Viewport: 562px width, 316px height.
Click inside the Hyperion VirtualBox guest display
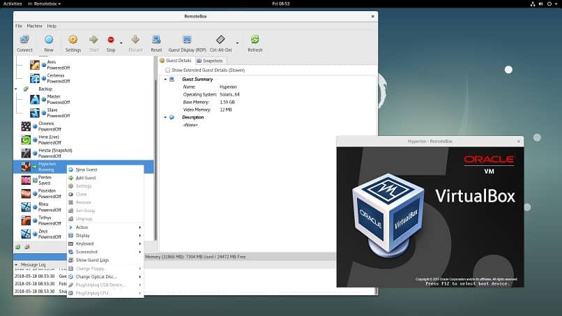[x=430, y=217]
